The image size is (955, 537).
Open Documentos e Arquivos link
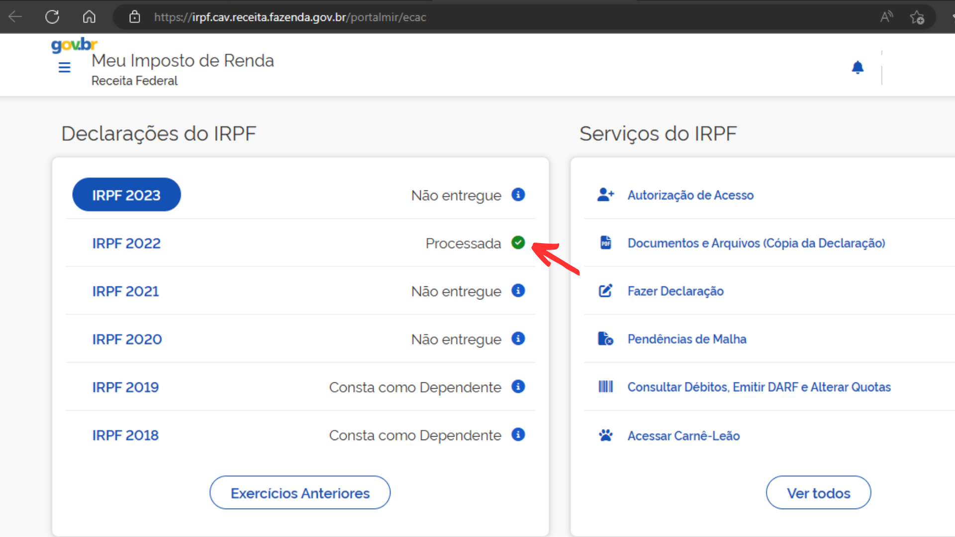(x=756, y=243)
